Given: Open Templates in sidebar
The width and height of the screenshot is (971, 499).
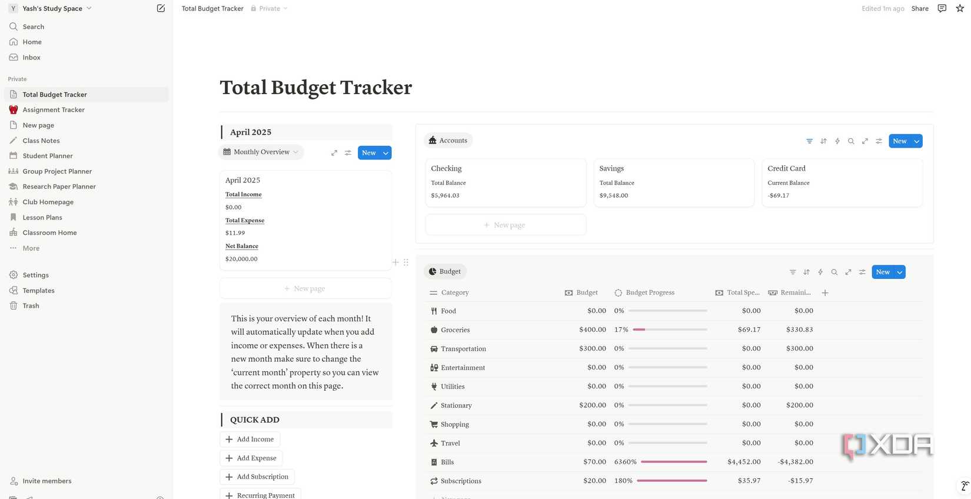Looking at the screenshot, I should click(87, 291).
